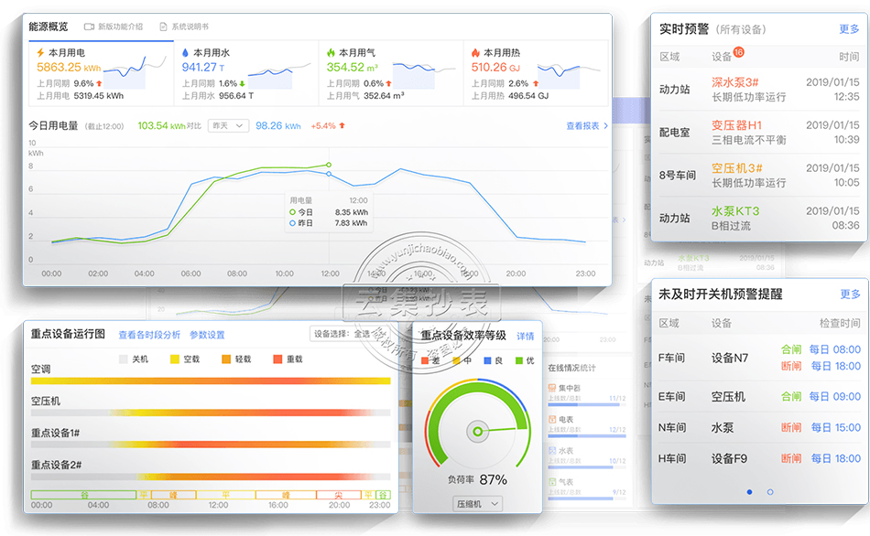870x536 pixels.
Task: Switch to the 能源概览 tab
Action: point(49,27)
